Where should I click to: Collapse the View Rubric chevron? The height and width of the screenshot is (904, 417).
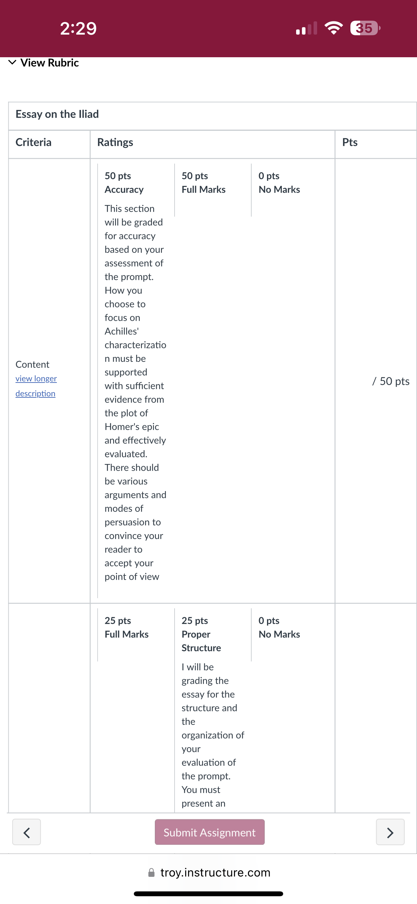pyautogui.click(x=12, y=62)
